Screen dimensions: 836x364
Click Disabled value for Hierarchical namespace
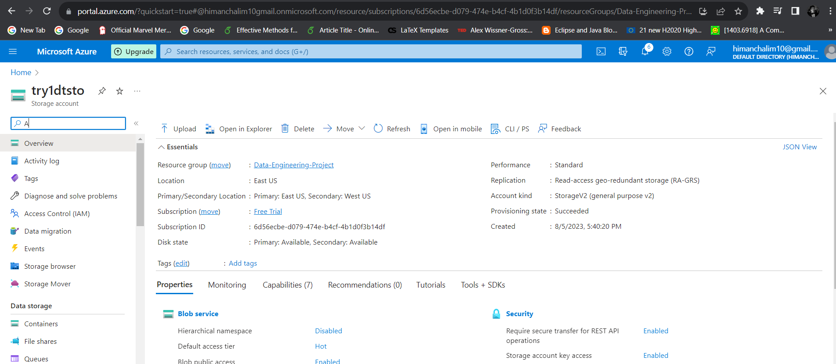point(328,331)
